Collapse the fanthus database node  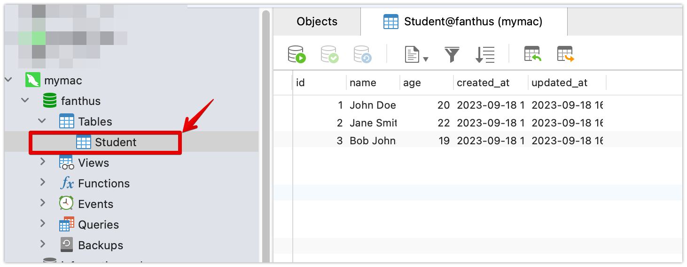(x=25, y=101)
